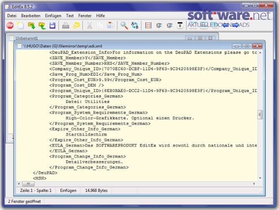Cut selection with the scissors icon
Screen dimensions: 279x210
89,26
